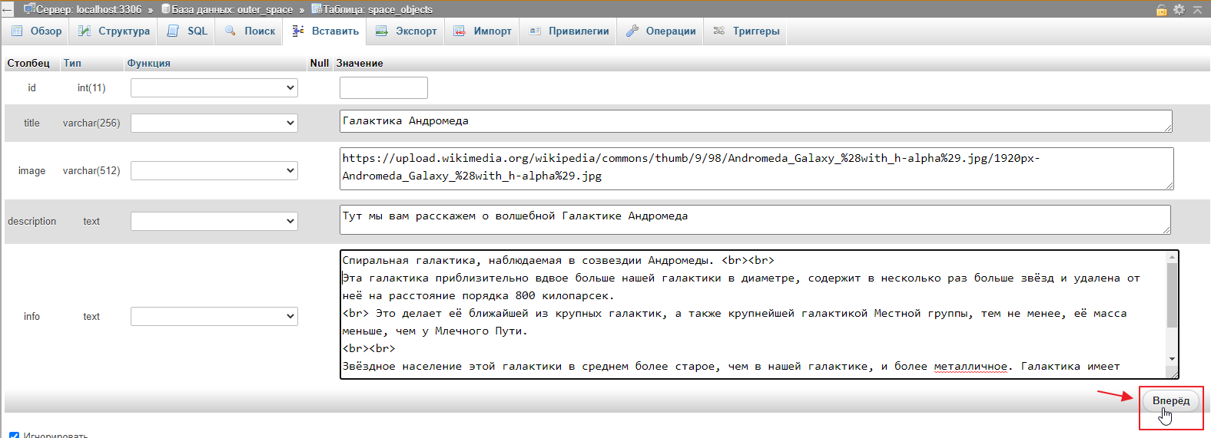The image size is (1211, 438).
Task: Click the lock icon in top bar
Action: coord(1162,10)
